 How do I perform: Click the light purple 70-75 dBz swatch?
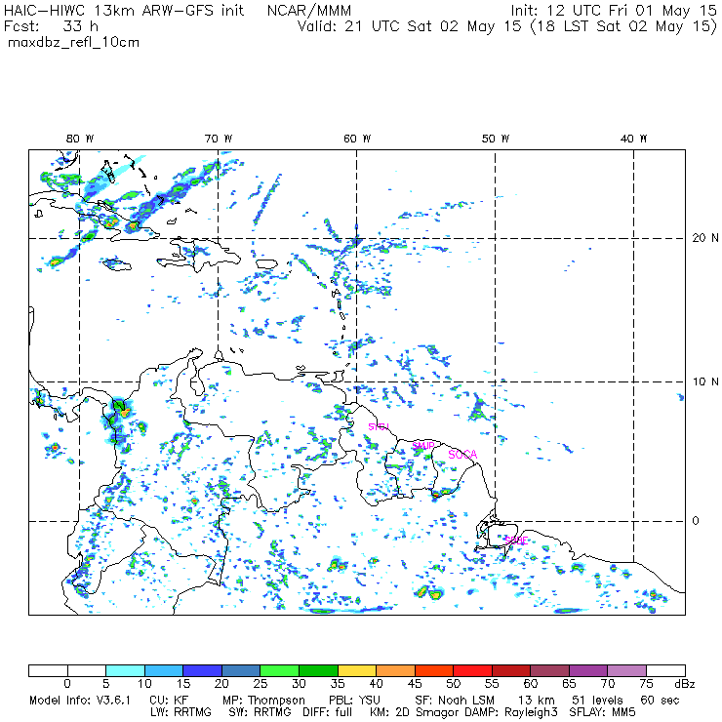(x=627, y=670)
